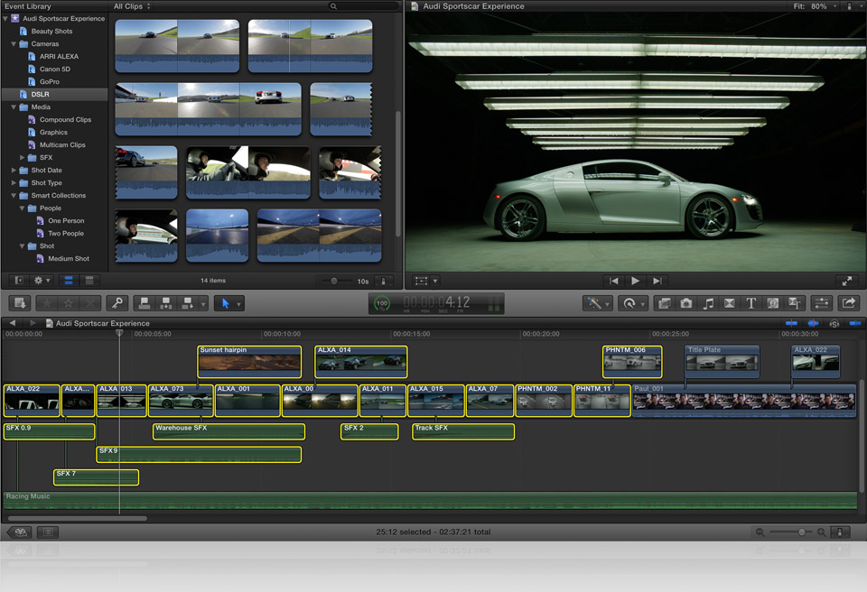Import media using the import button
Viewport: 867px width, 592px height.
pos(20,303)
